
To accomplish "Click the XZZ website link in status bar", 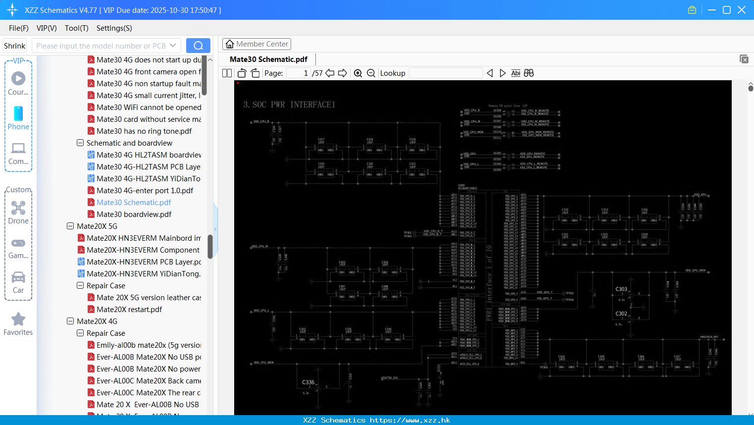I will (410, 420).
